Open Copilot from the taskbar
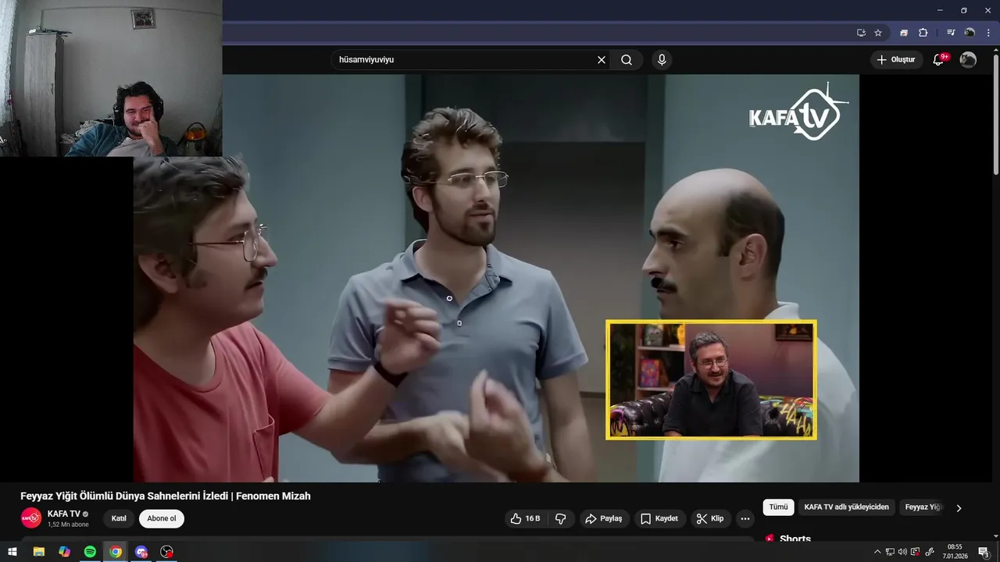Screen dimensions: 1000x562 tap(64, 552)
